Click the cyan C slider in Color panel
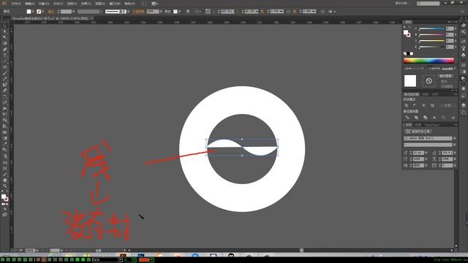The height and width of the screenshot is (263, 468). pos(431,29)
